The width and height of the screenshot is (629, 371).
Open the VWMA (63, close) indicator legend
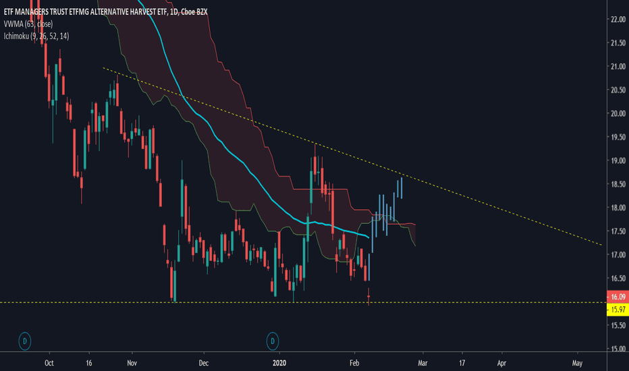pyautogui.click(x=28, y=24)
